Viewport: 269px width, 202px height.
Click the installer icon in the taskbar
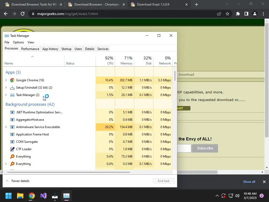(x=55, y=196)
